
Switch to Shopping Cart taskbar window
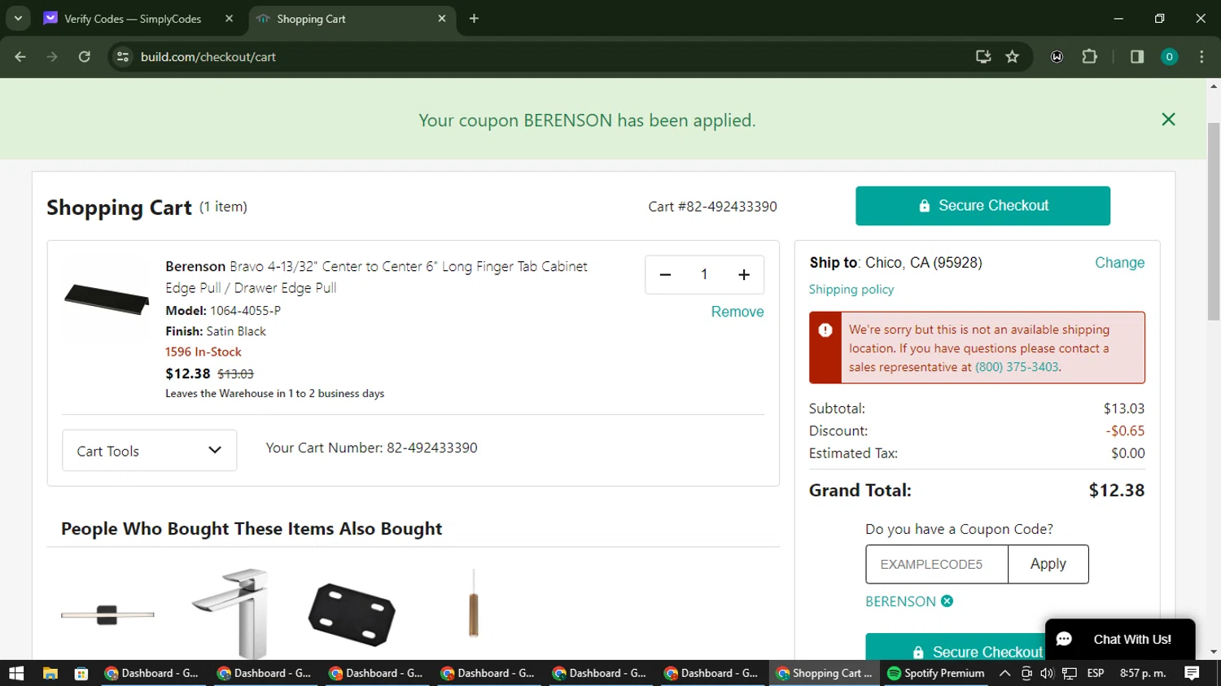click(x=824, y=674)
